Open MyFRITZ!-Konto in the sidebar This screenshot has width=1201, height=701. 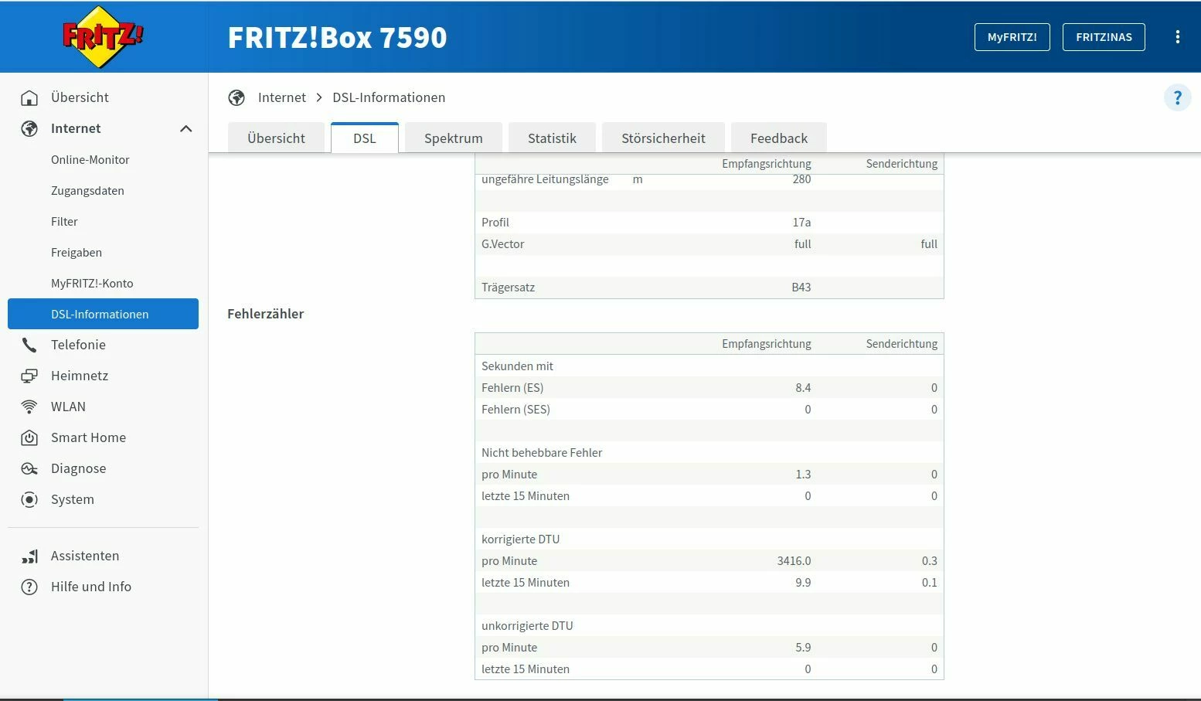(92, 284)
